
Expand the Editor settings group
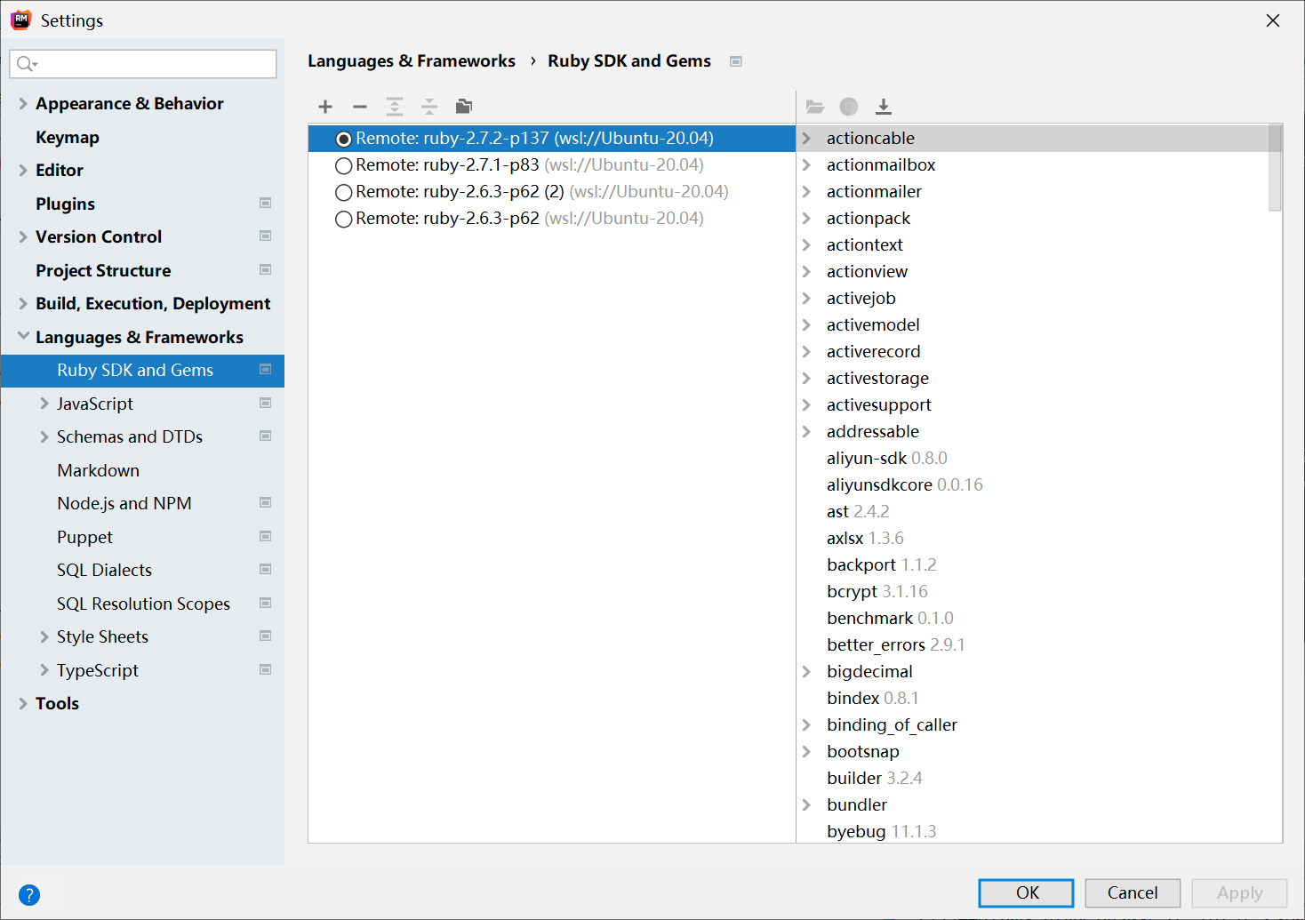click(23, 170)
